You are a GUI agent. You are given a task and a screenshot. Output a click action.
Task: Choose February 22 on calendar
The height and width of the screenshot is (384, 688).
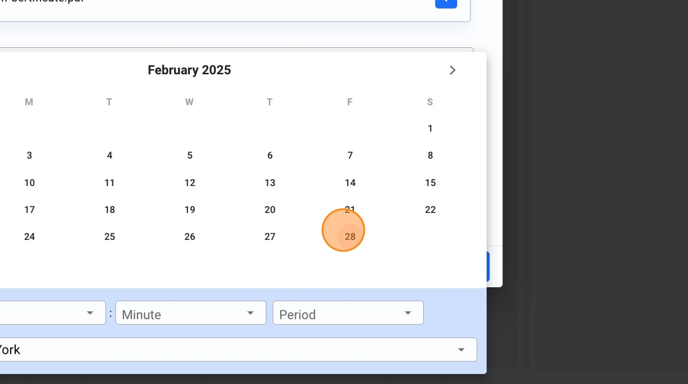click(x=430, y=210)
